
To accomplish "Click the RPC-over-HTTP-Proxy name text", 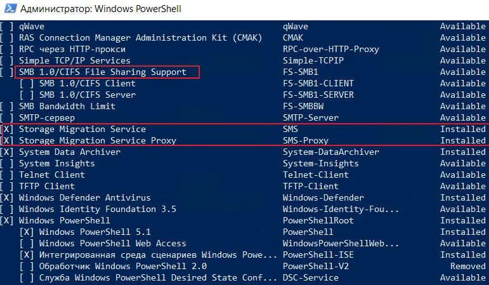I will [331, 50].
